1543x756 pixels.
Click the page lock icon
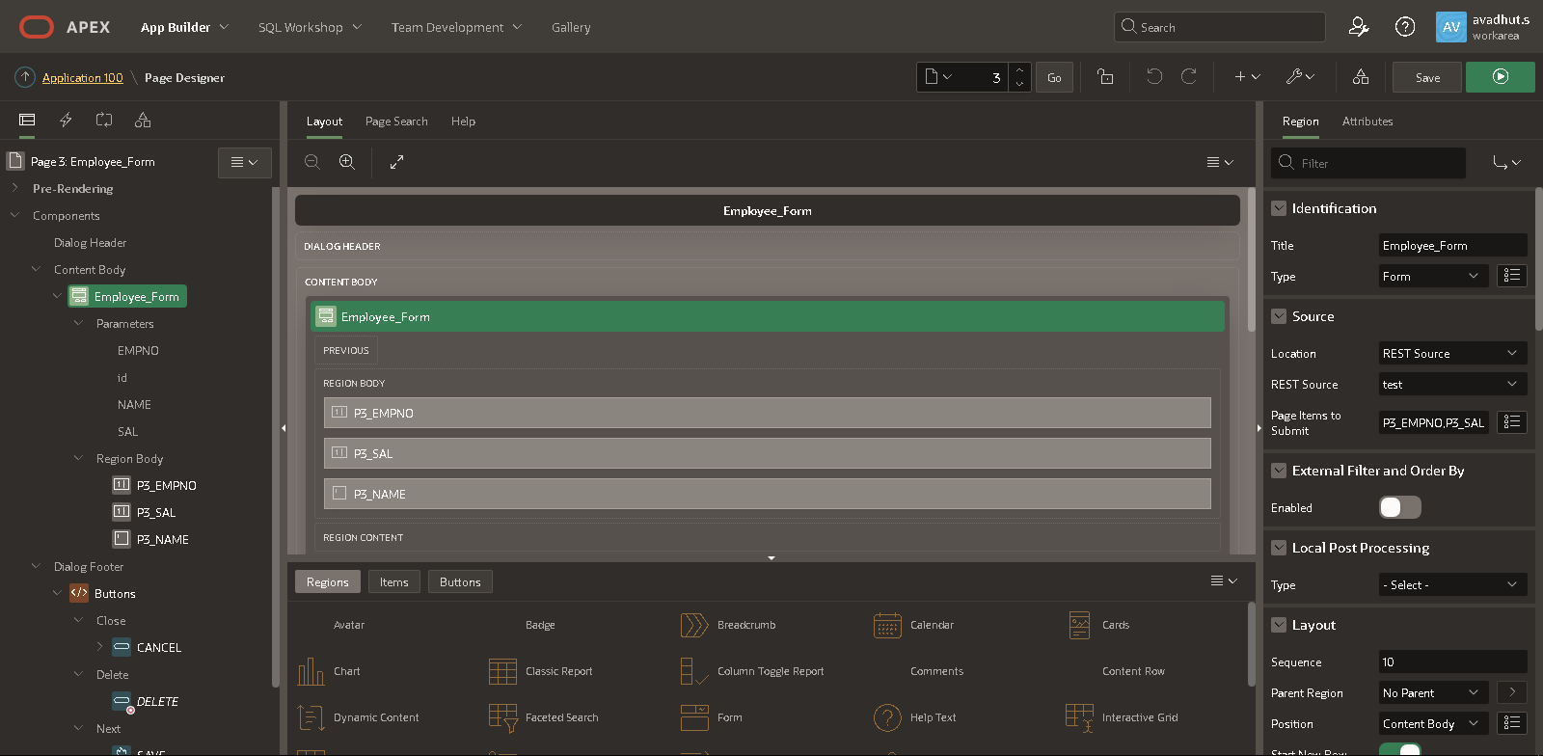[x=1105, y=77]
